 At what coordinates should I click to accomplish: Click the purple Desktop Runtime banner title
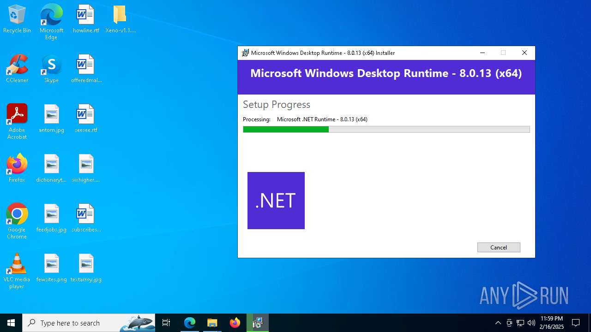[386, 73]
